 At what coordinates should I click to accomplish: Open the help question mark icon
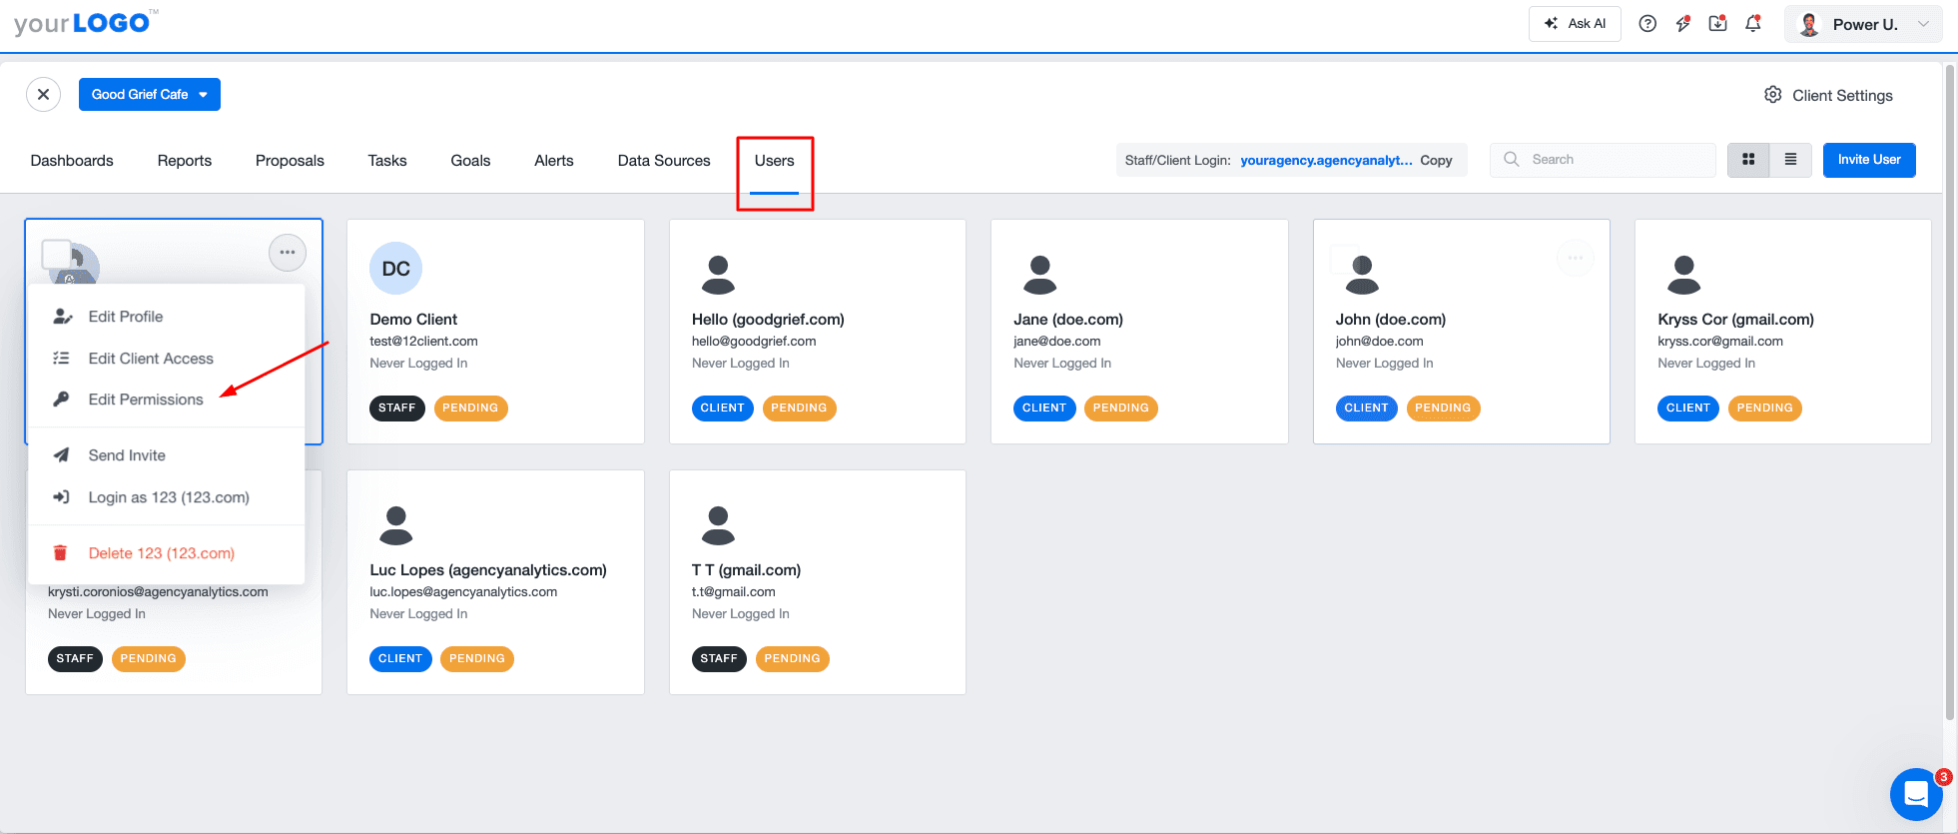point(1647,24)
